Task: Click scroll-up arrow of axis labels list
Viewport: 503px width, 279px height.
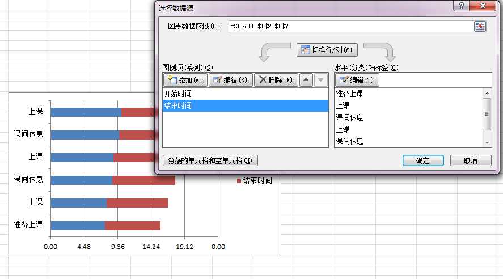Action: [487, 93]
